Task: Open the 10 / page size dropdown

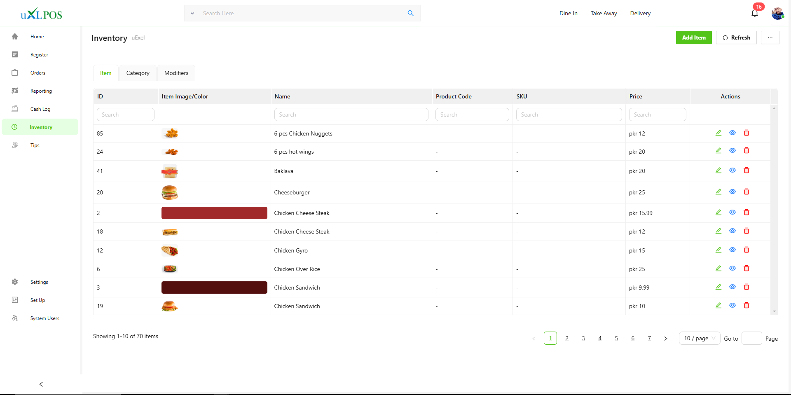Action: click(x=699, y=338)
